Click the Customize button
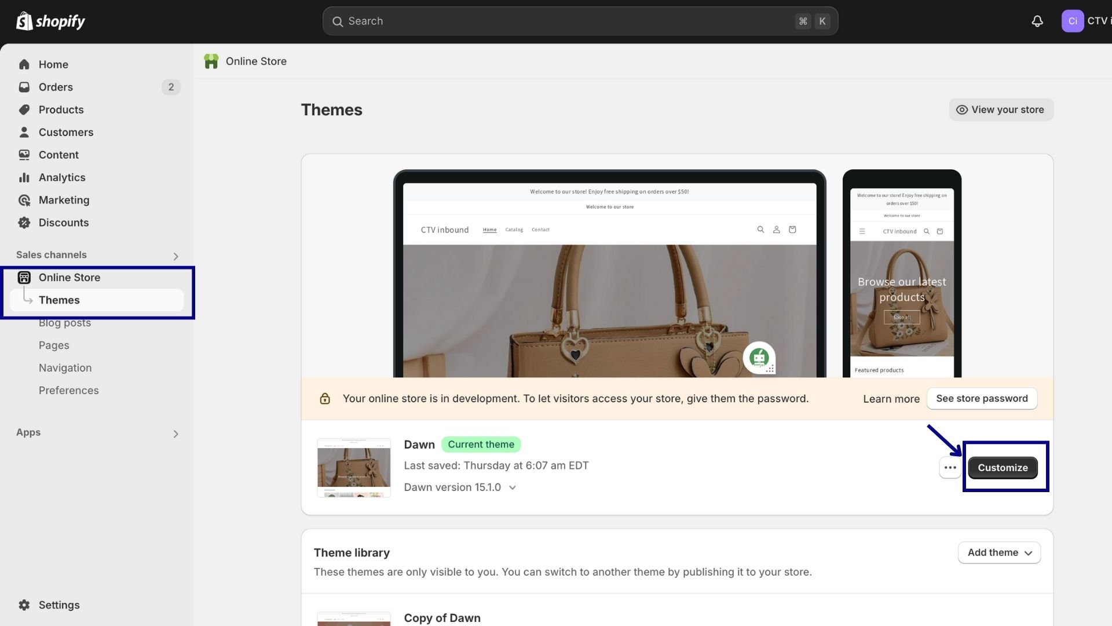Screen dimensions: 1112x626 click(1003, 468)
